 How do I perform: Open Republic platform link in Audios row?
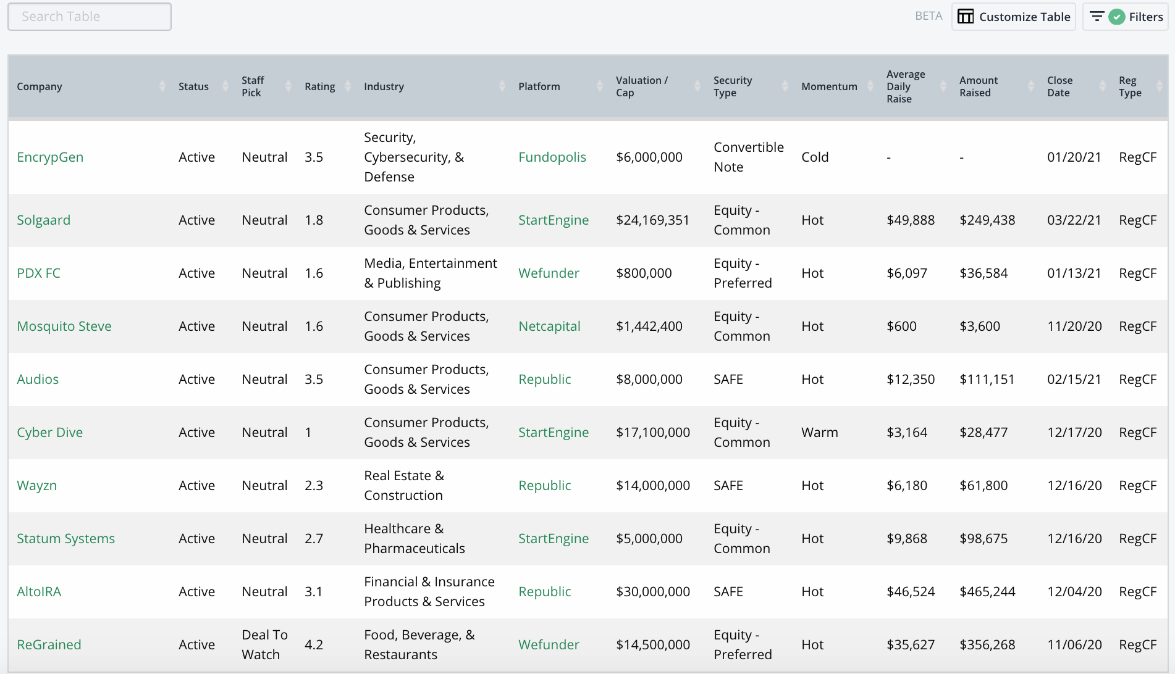(x=544, y=380)
